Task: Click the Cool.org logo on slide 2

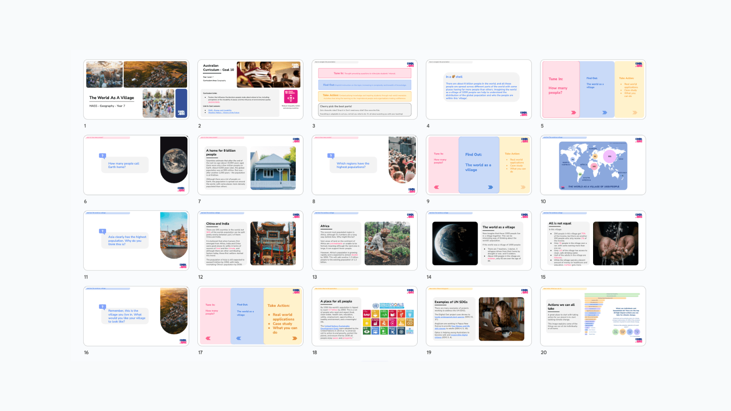Action: pos(295,66)
